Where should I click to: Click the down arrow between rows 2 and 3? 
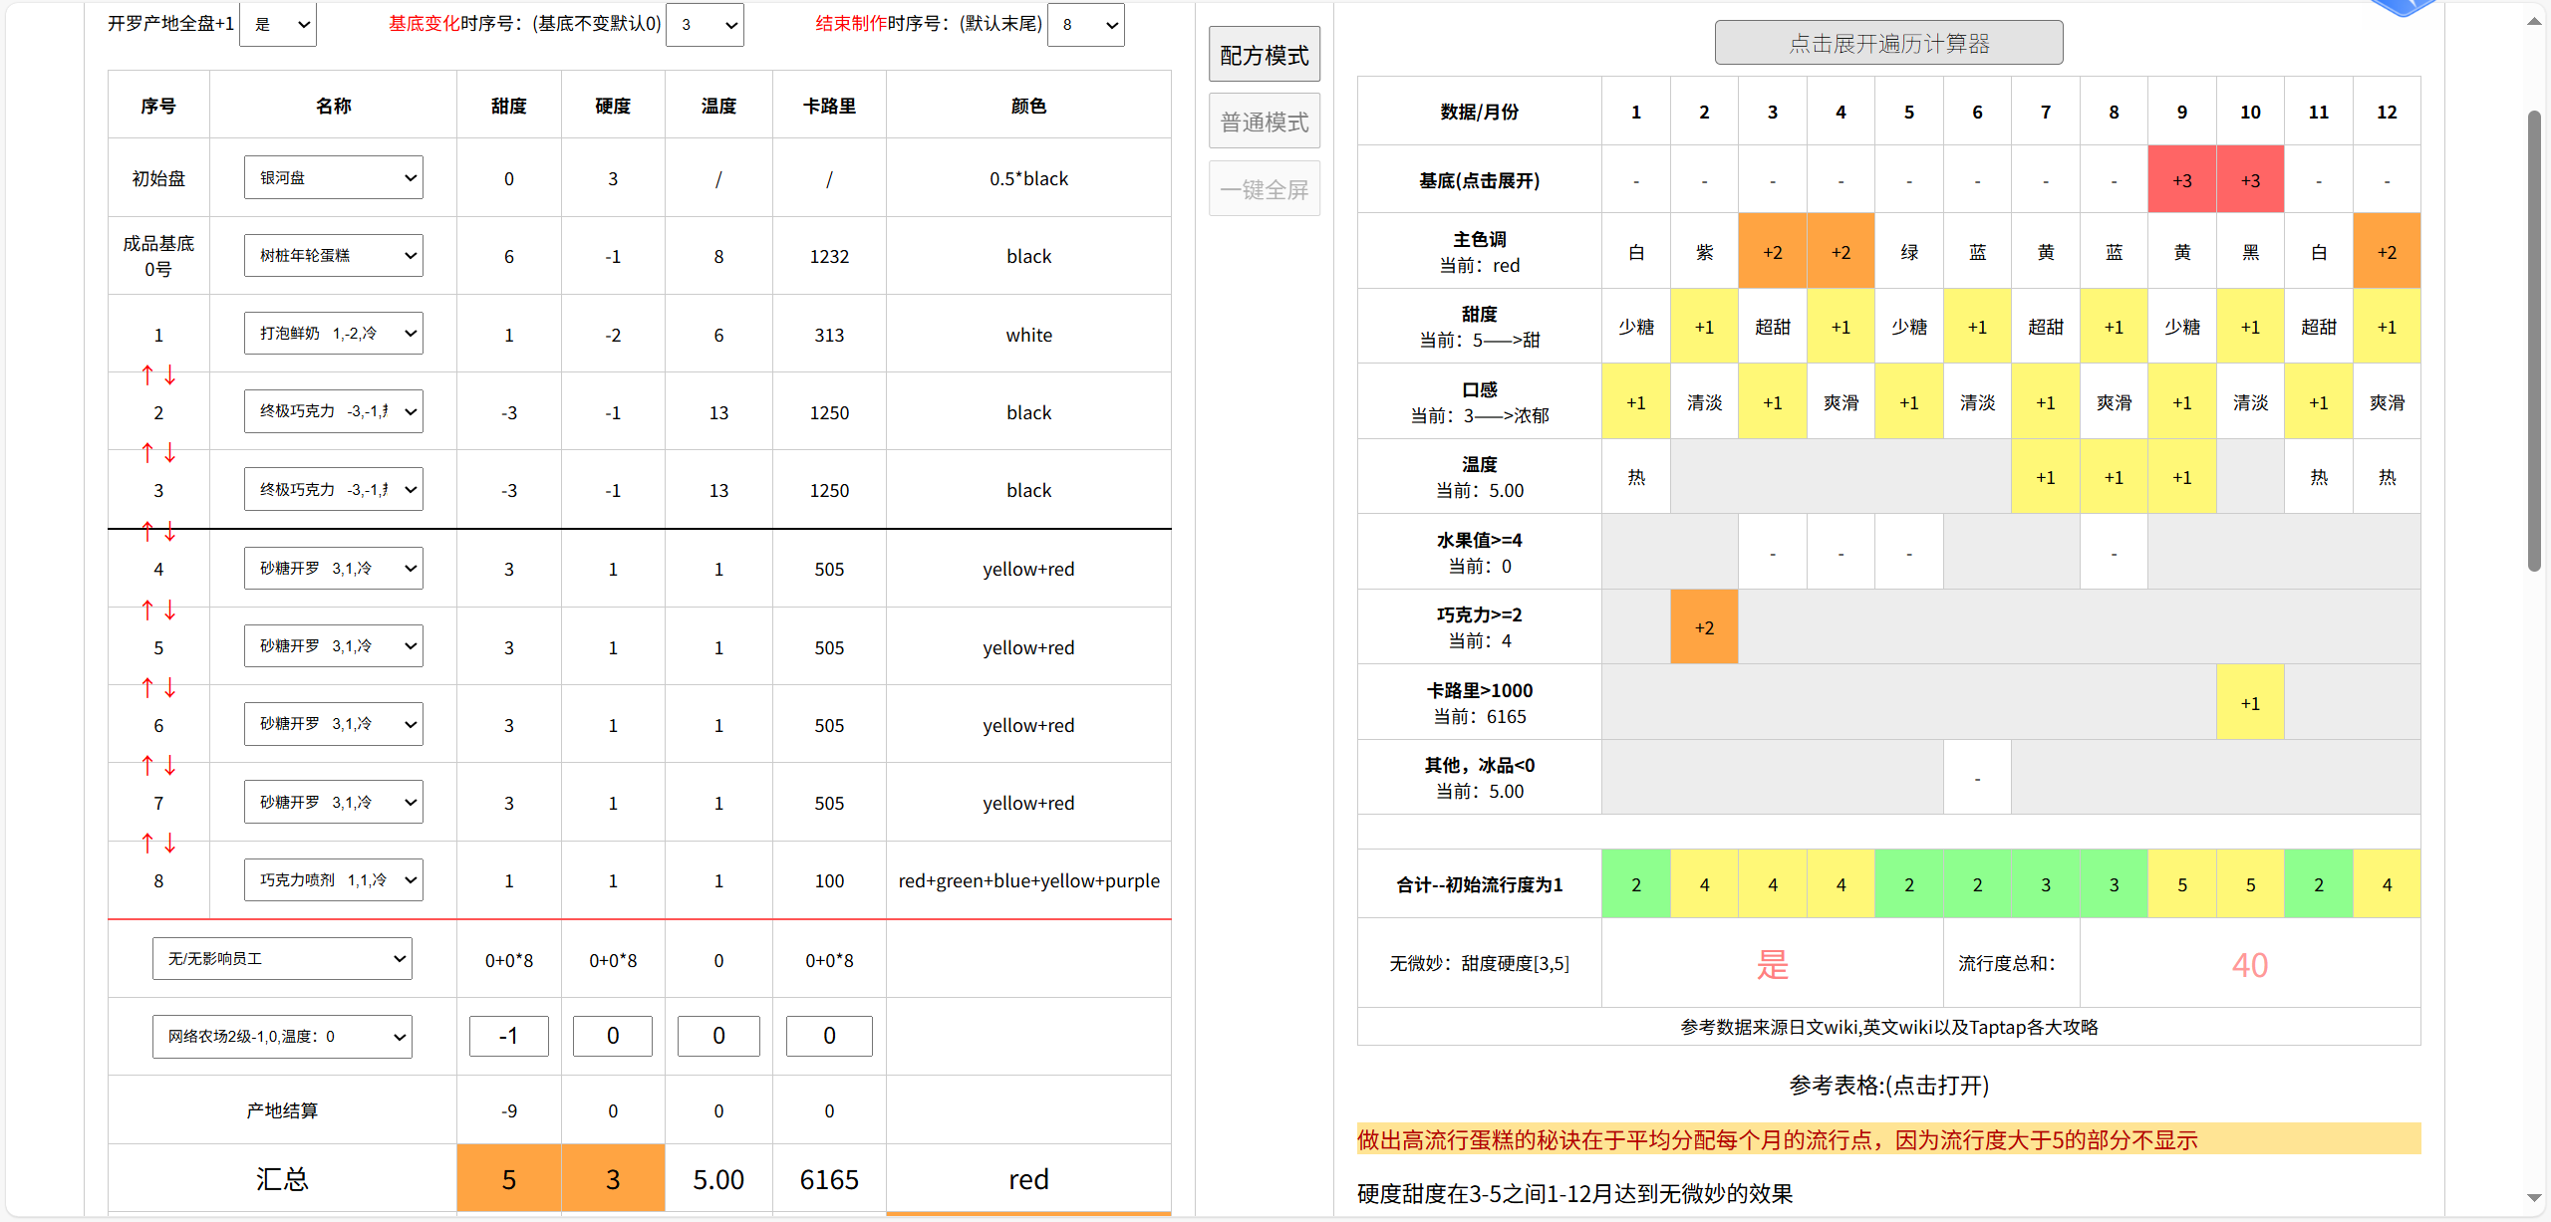coord(170,453)
